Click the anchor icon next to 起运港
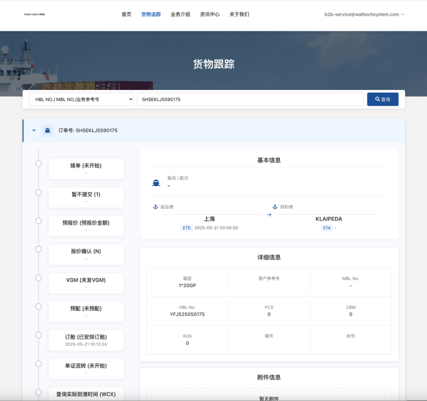The image size is (427, 401). pyautogui.click(x=155, y=207)
